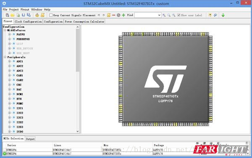This screenshot has width=252, height=158.
Task: Open the Pinout menu
Action: click(25, 10)
